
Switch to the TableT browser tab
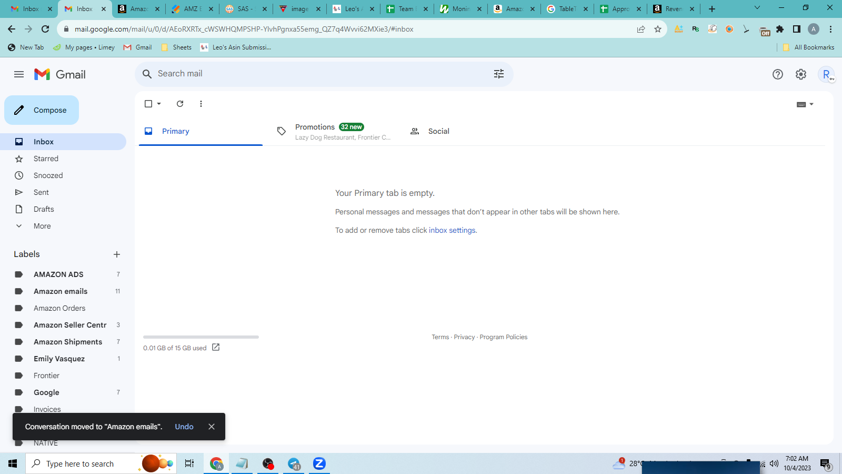click(x=567, y=9)
